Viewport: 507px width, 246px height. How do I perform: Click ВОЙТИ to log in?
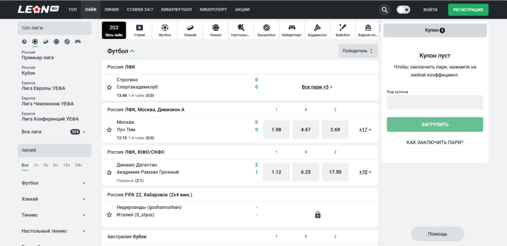430,10
